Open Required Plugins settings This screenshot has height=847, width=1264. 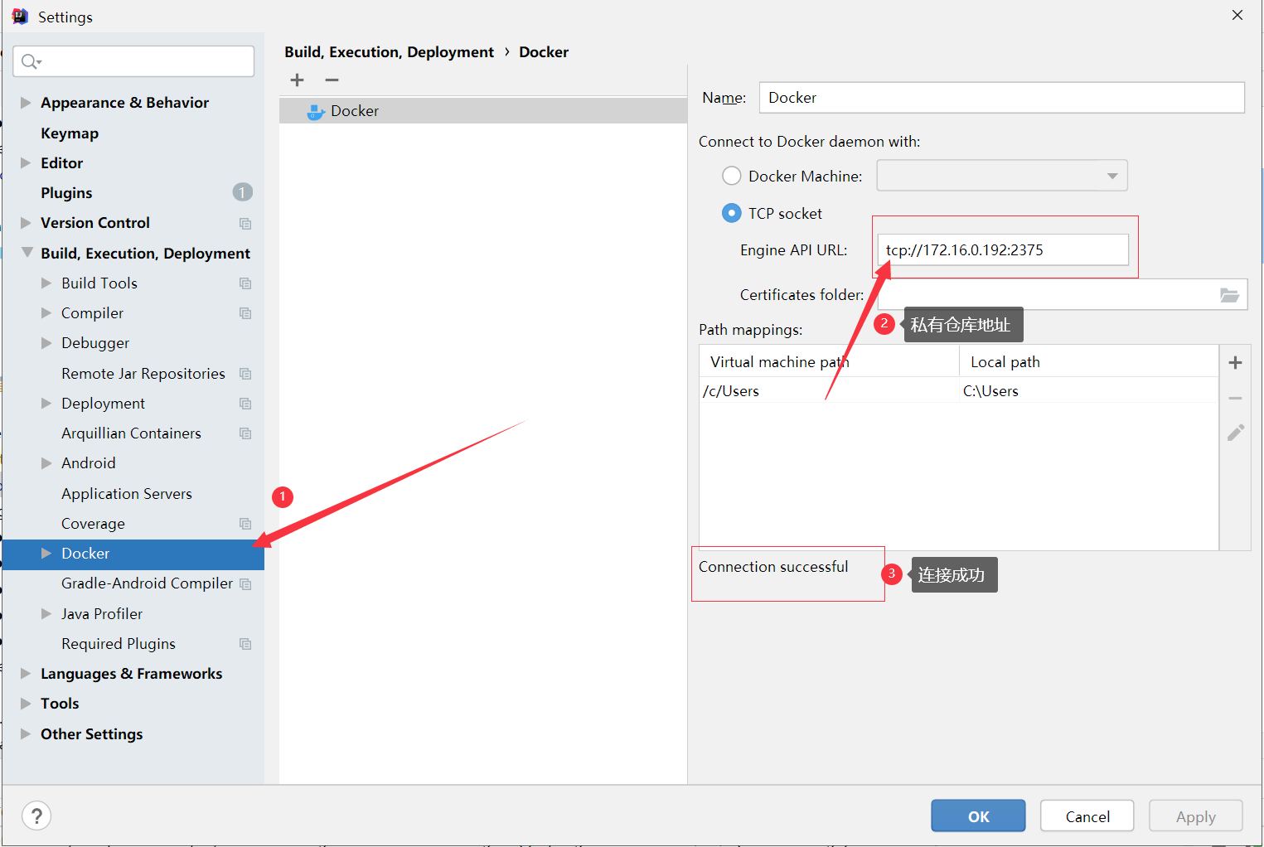pyautogui.click(x=119, y=644)
